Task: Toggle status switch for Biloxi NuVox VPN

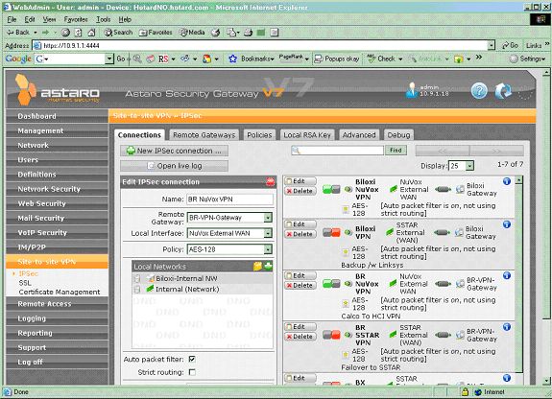Action: (x=331, y=189)
